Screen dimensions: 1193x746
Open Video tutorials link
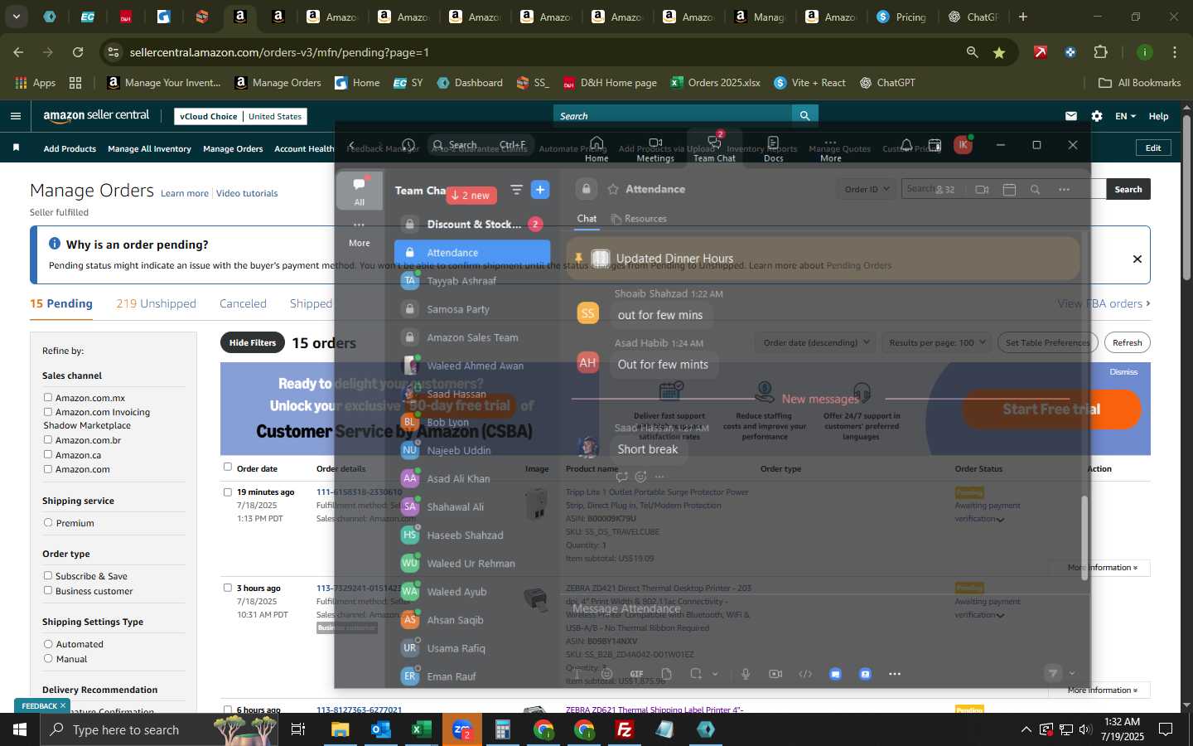click(247, 193)
